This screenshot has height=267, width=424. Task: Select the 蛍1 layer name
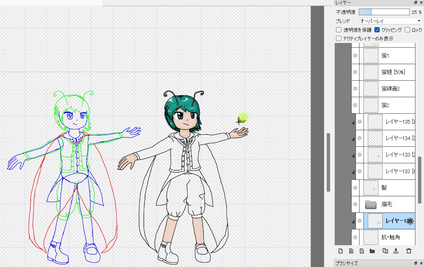click(x=385, y=56)
